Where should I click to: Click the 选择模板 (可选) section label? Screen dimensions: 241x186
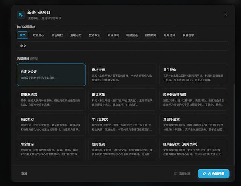[28, 59]
